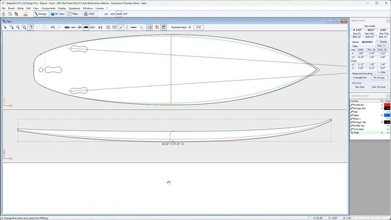Switch to 3D view mode
Image resolution: width=391 pixels, height=220 pixels.
point(57,14)
